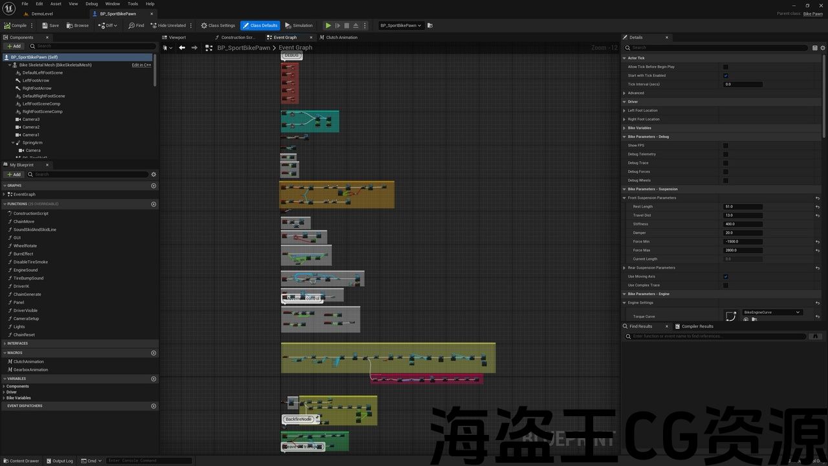Image resolution: width=828 pixels, height=466 pixels.
Task: Open the Content Drawer
Action: pos(21,461)
